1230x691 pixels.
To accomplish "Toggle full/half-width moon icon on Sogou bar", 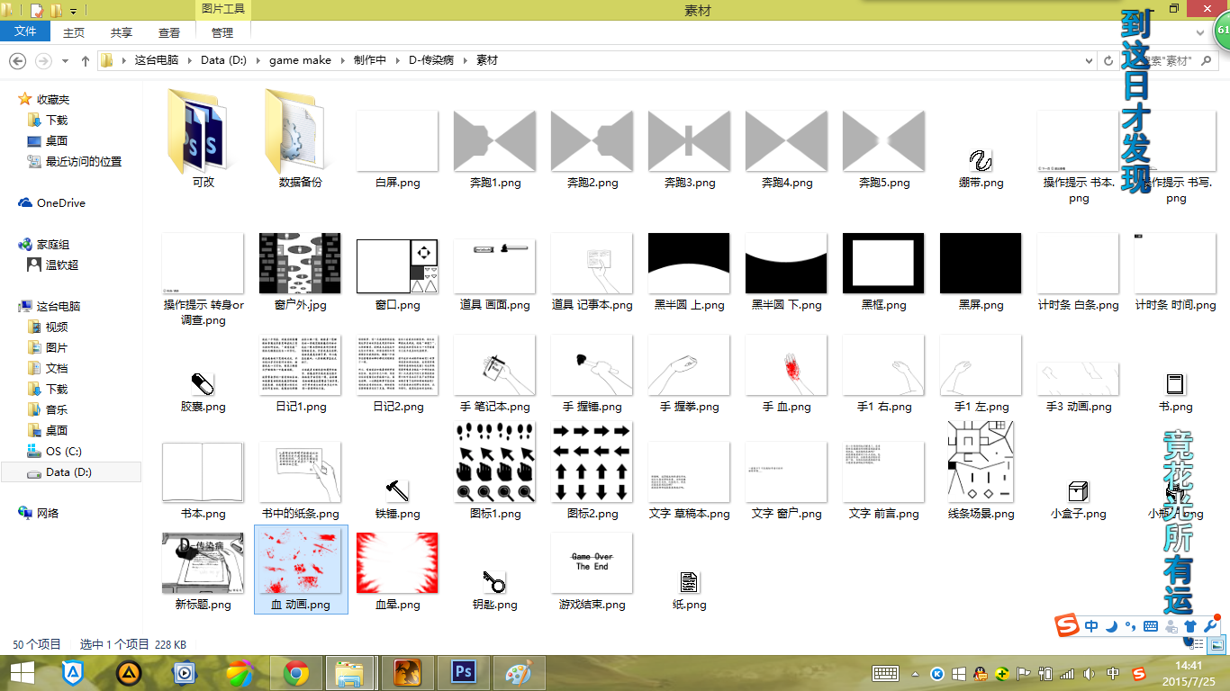I will (1112, 626).
